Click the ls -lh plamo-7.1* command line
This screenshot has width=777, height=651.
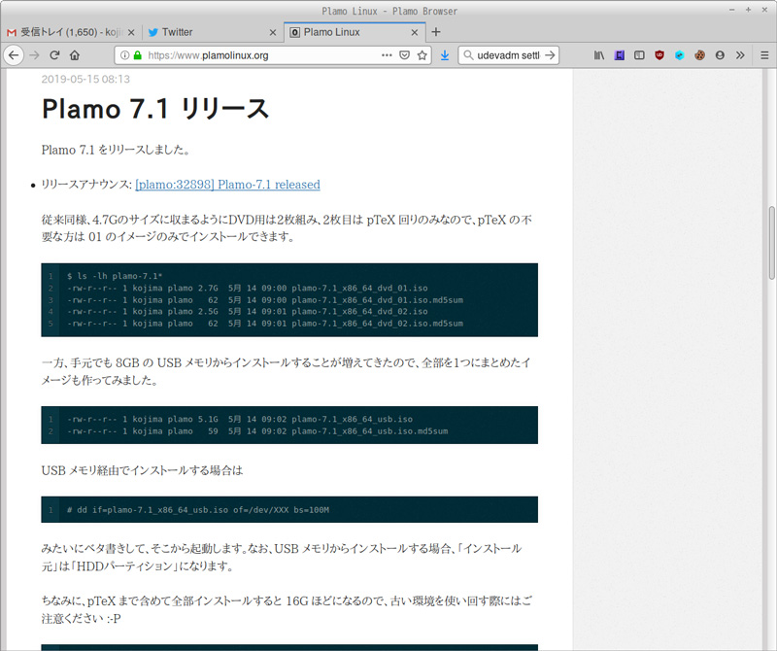115,276
